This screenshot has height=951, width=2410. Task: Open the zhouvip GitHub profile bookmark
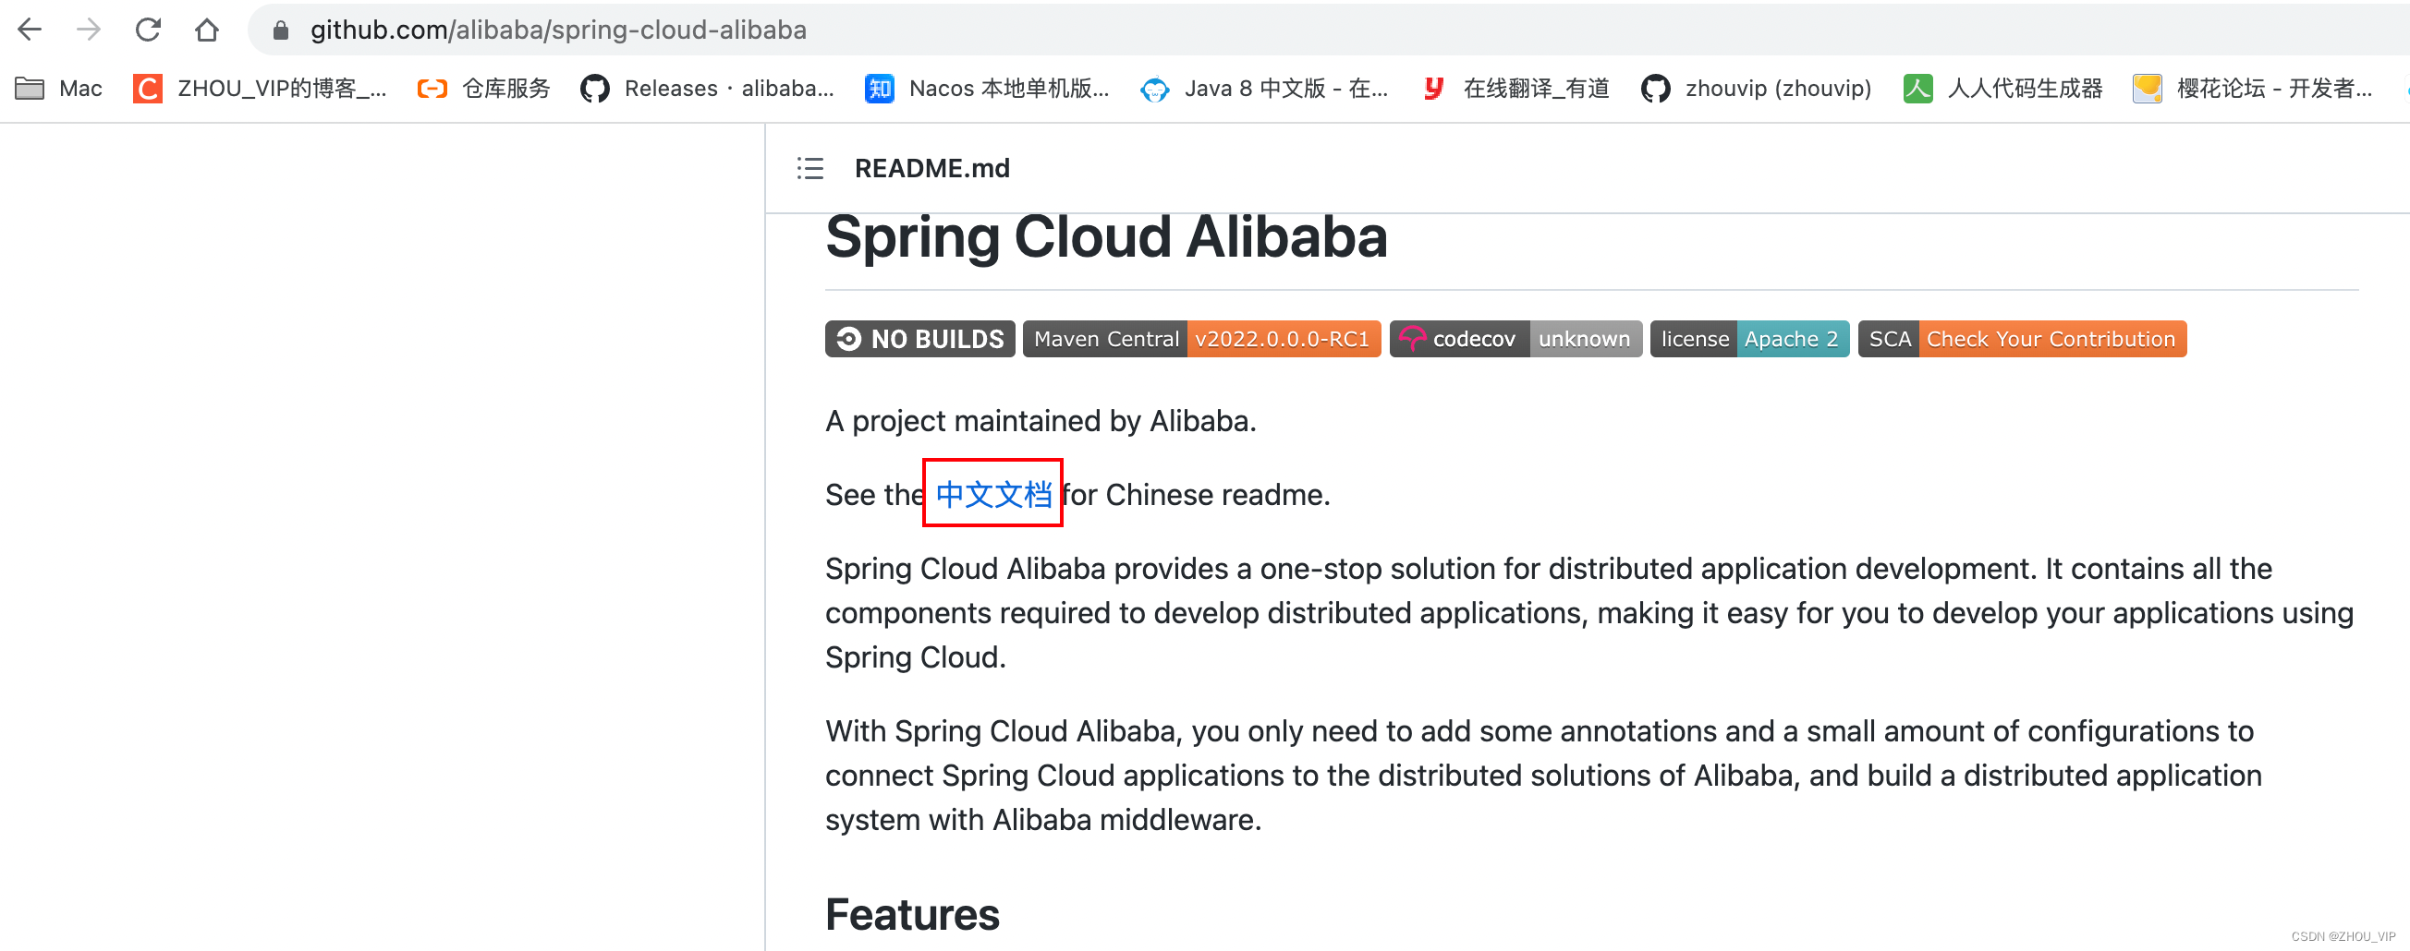[x=1756, y=89]
